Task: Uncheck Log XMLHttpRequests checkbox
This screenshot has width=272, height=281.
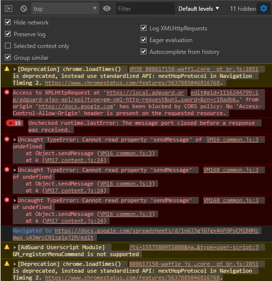Action: tap(144, 28)
